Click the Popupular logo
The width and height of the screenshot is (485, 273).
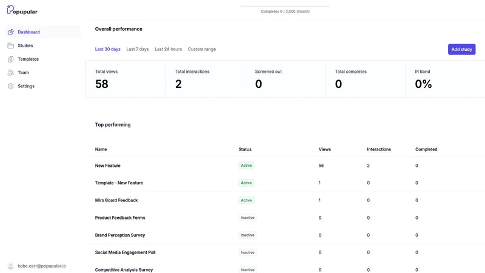tap(22, 10)
